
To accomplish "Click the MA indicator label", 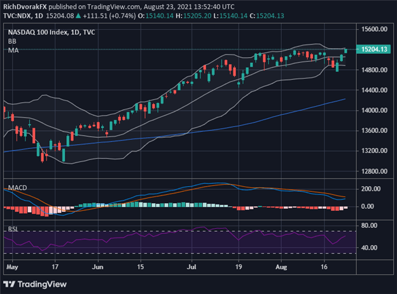I will pyautogui.click(x=13, y=50).
